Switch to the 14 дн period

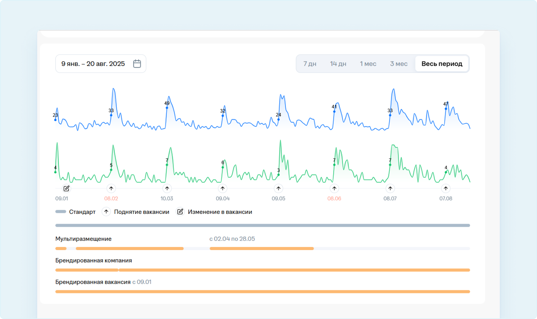[338, 64]
